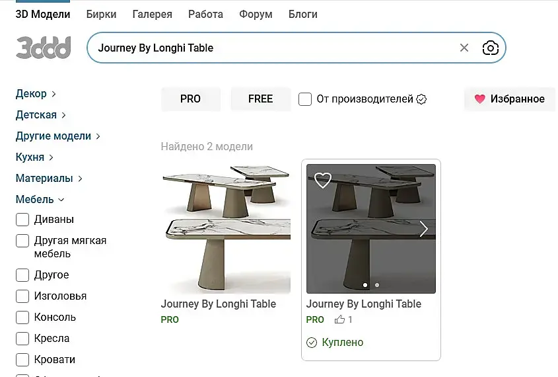
Task: Switch to the Форум section
Action: tap(256, 14)
